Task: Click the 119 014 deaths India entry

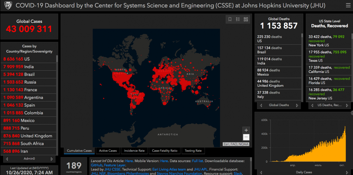Action: (278, 61)
